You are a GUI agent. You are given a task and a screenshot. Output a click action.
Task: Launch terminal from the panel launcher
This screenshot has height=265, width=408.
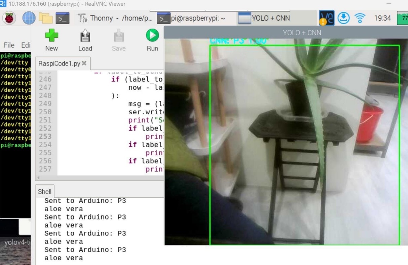tap(63, 18)
